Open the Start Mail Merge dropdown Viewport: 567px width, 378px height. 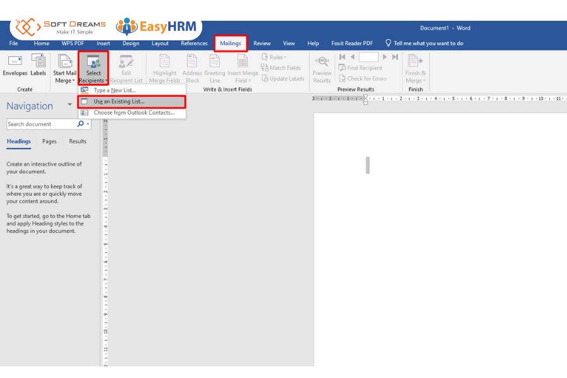[64, 69]
